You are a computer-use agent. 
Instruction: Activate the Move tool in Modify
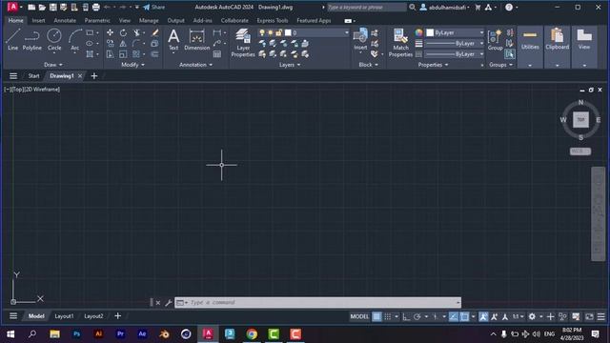pyautogui.click(x=111, y=32)
